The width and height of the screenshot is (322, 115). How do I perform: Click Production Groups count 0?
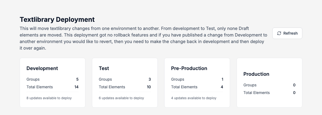click(x=294, y=85)
